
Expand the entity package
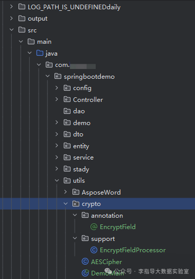point(57,146)
